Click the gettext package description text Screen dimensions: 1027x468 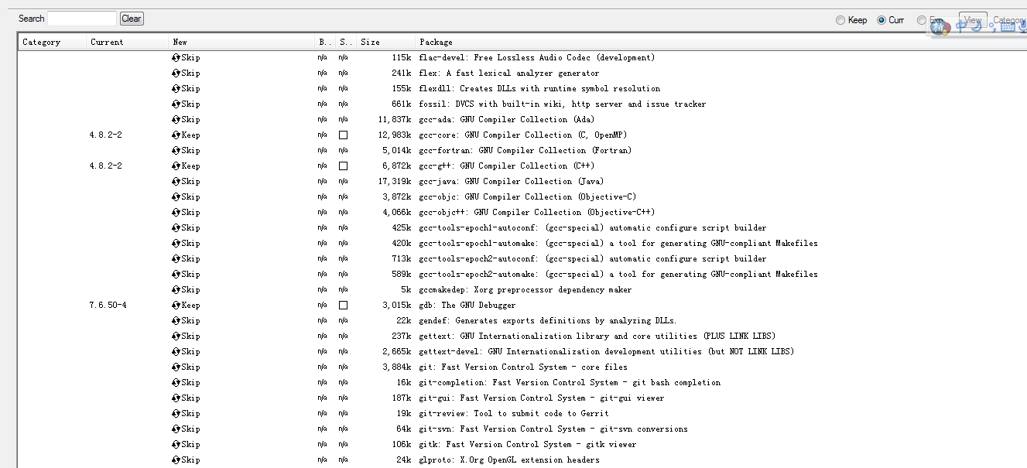tap(597, 336)
